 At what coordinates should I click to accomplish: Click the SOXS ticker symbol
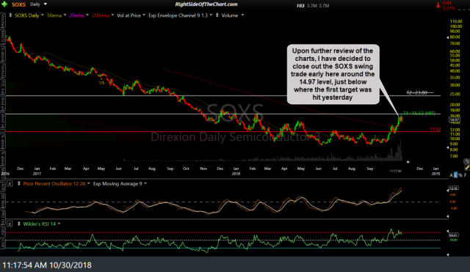(18, 4)
